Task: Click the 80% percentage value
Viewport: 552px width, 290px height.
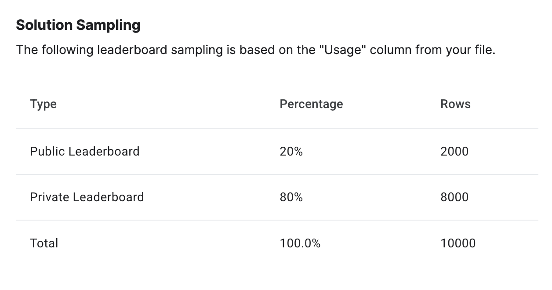Action: coord(291,197)
